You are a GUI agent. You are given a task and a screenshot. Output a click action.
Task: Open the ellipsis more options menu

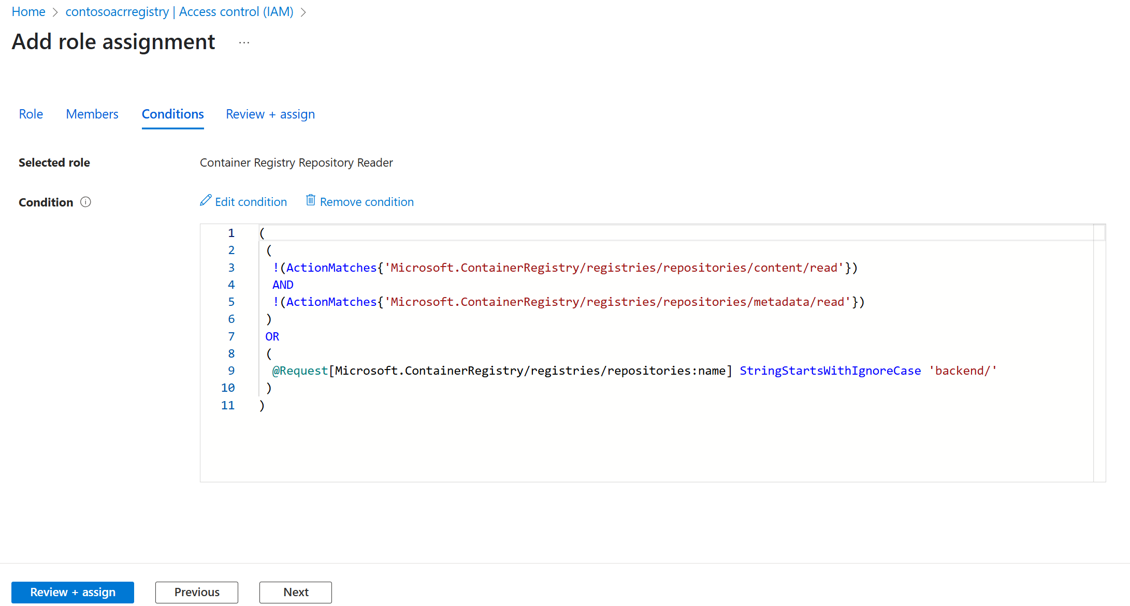click(244, 43)
